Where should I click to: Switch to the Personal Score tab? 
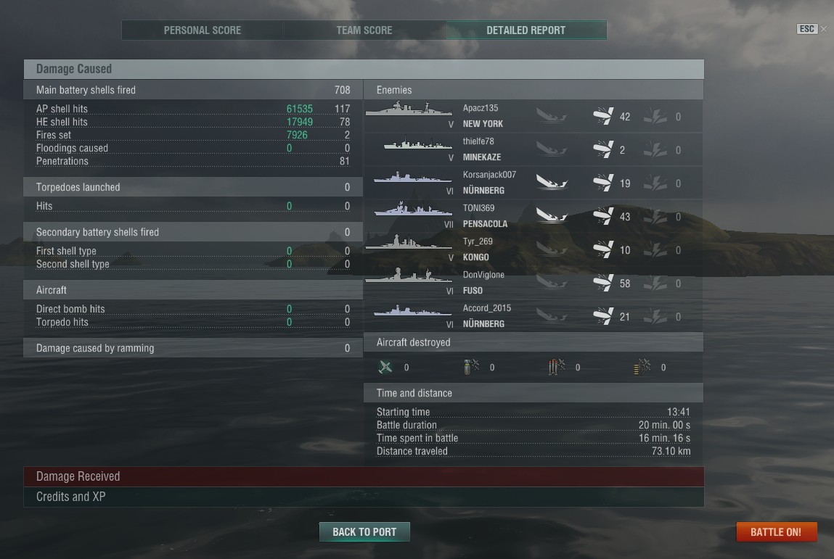pyautogui.click(x=202, y=30)
